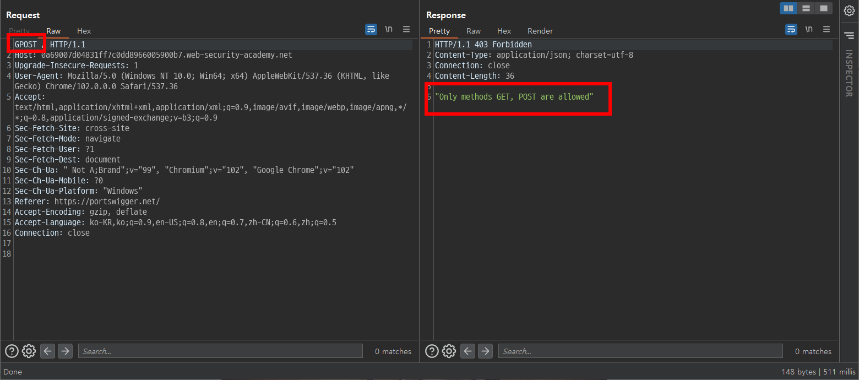Show non-printable characters in Response panel

[x=809, y=29]
